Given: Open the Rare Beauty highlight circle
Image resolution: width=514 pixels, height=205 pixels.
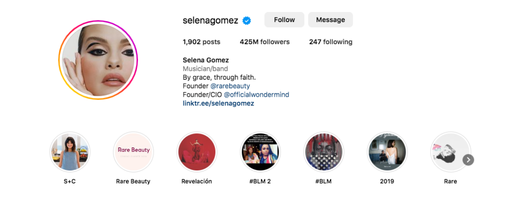Looking at the screenshot, I should click(x=133, y=152).
